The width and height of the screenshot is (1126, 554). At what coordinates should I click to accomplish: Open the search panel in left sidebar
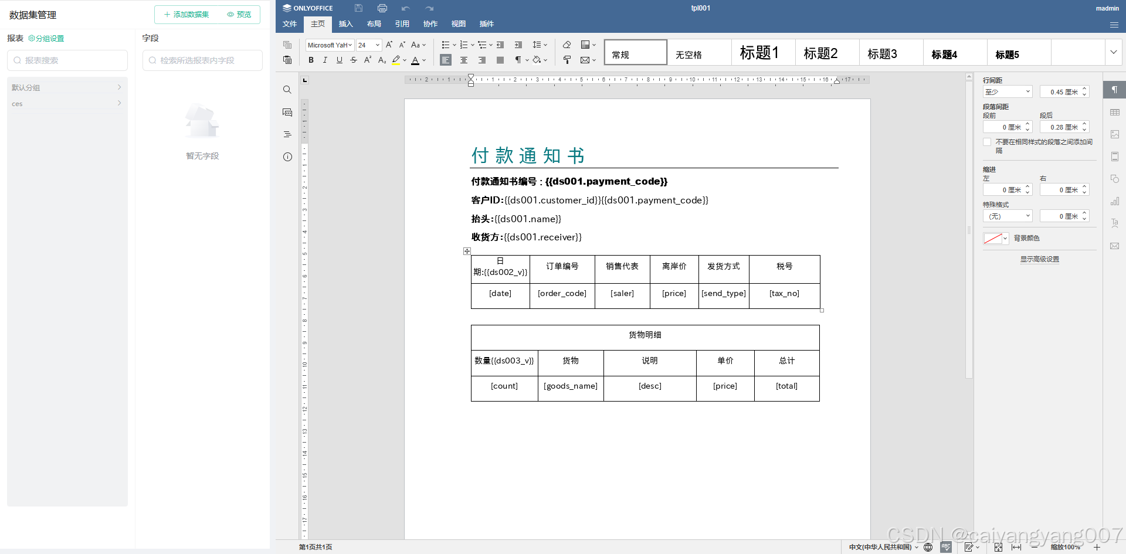(287, 90)
